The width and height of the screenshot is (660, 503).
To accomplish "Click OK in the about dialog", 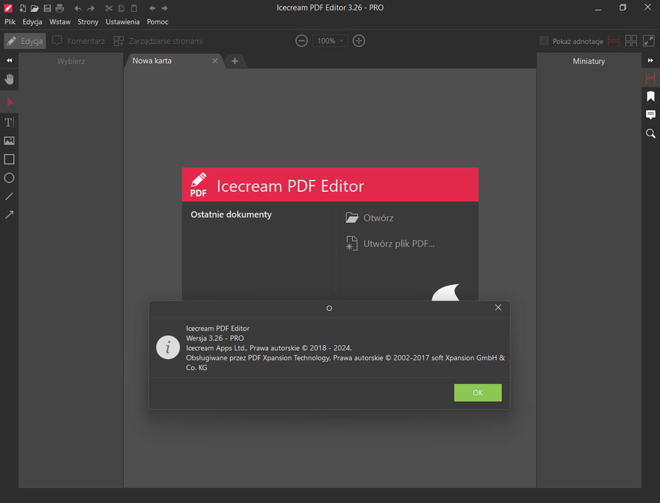I will 478,392.
